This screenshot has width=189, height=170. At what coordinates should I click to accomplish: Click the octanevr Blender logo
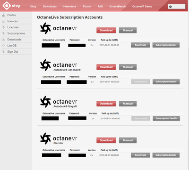point(59,138)
